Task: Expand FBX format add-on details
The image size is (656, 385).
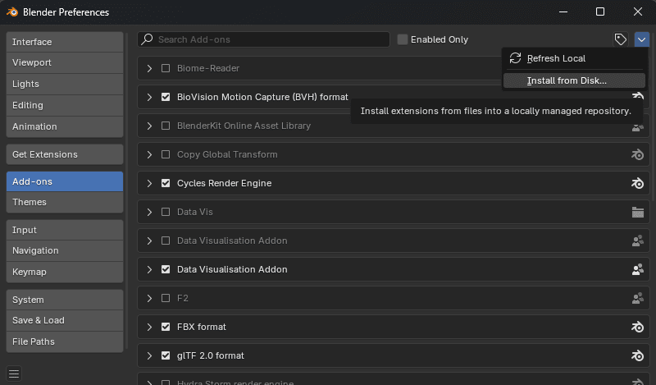Action: 149,327
